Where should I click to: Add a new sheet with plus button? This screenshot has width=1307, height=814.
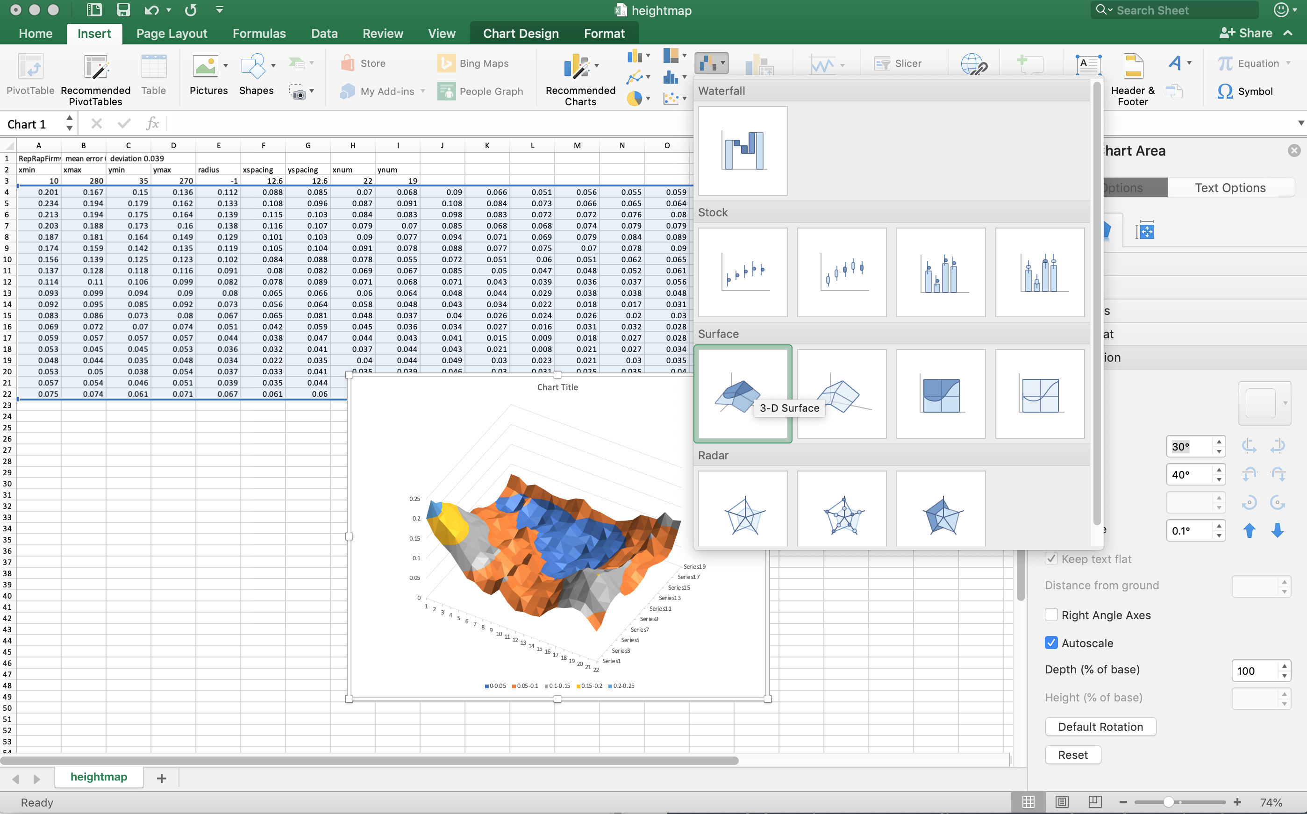[161, 778]
